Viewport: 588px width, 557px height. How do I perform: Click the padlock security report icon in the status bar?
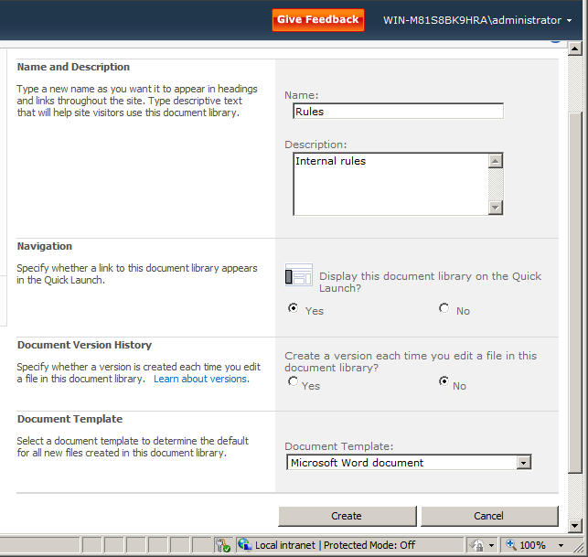pos(477,545)
